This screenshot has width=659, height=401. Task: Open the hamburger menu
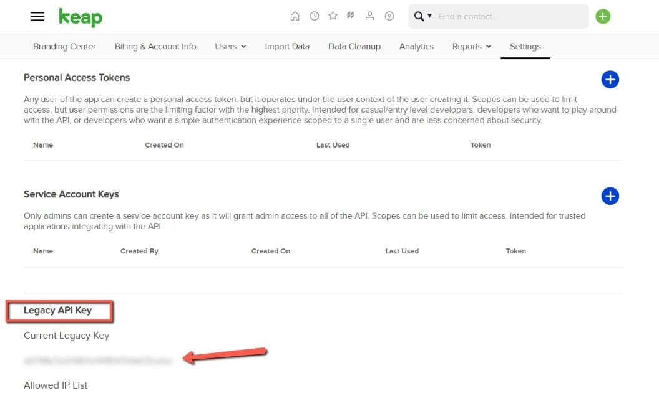(37, 16)
